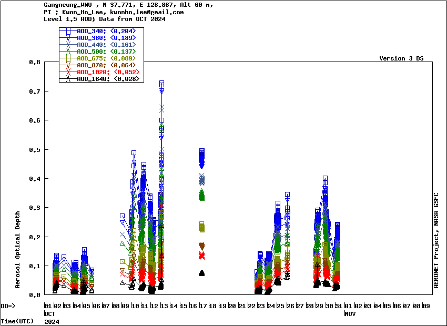
Task: Click the 0.2 tick on the y-axis
Action: 35,237
